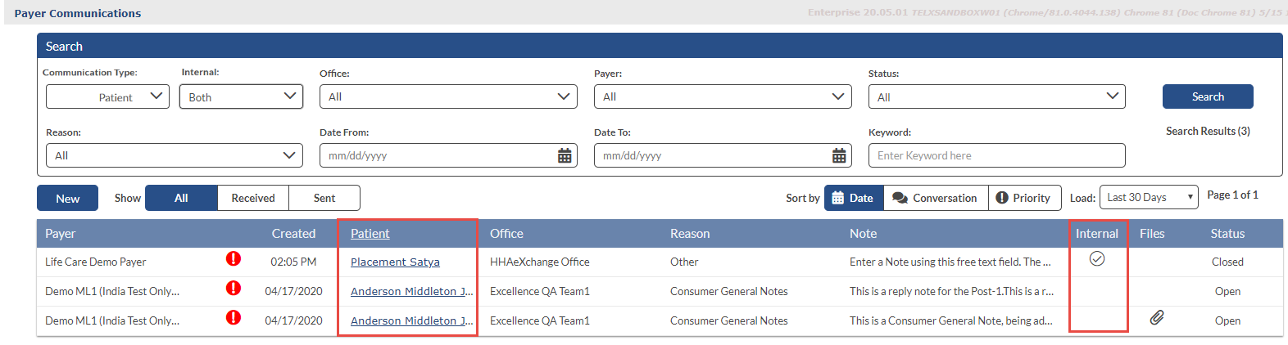This screenshot has width=1288, height=345.
Task: Click Closed status cell
Action: 1227,262
